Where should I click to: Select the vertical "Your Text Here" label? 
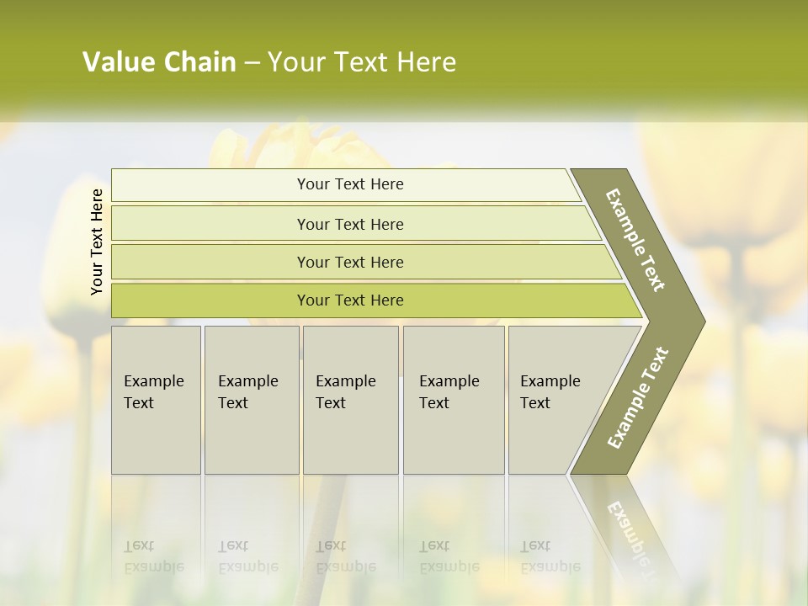(x=97, y=242)
